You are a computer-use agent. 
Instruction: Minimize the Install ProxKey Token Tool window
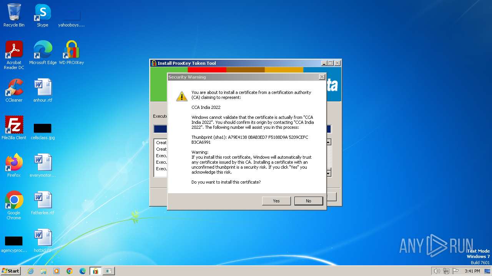coord(324,63)
